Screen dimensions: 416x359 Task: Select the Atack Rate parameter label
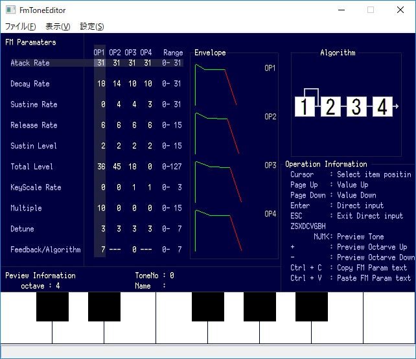tap(30, 63)
